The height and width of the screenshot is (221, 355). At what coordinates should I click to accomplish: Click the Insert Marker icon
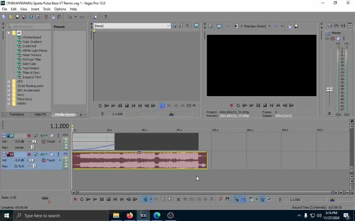pos(220,199)
